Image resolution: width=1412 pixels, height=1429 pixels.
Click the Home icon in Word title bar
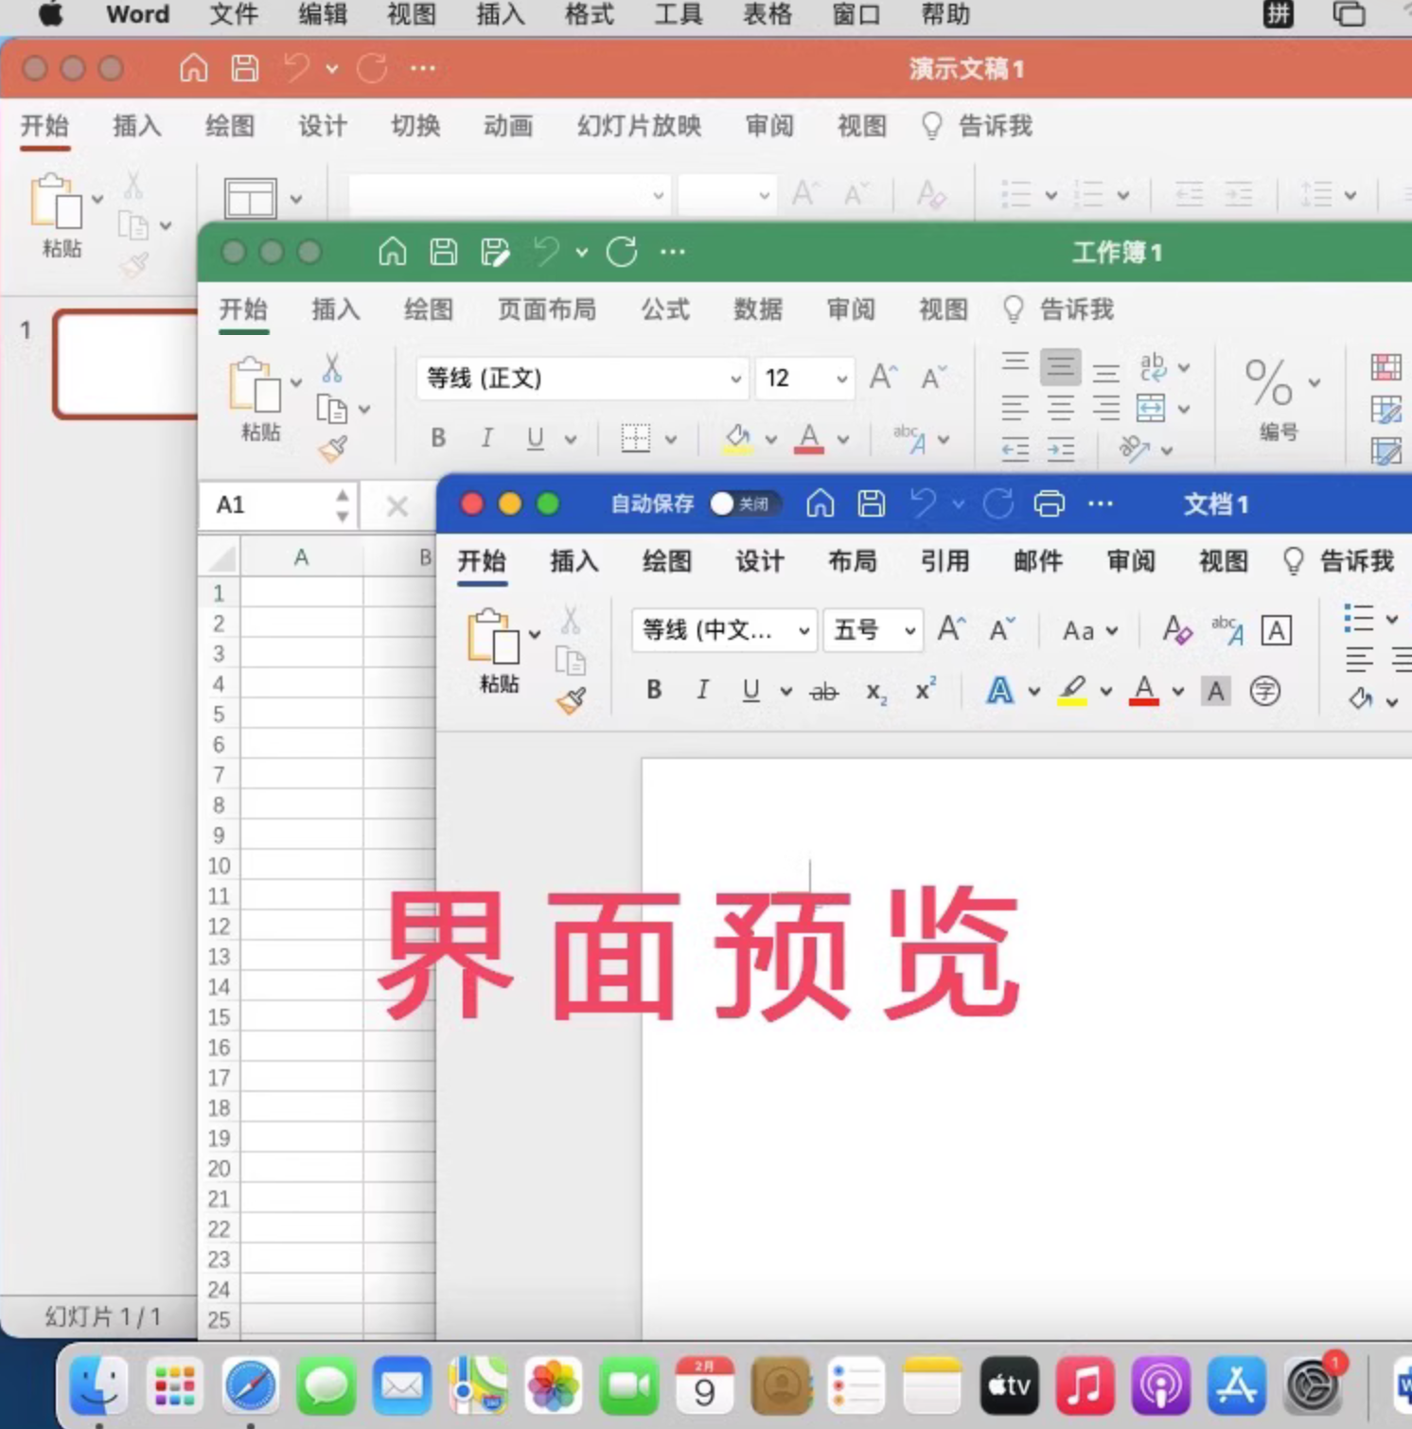click(x=821, y=503)
